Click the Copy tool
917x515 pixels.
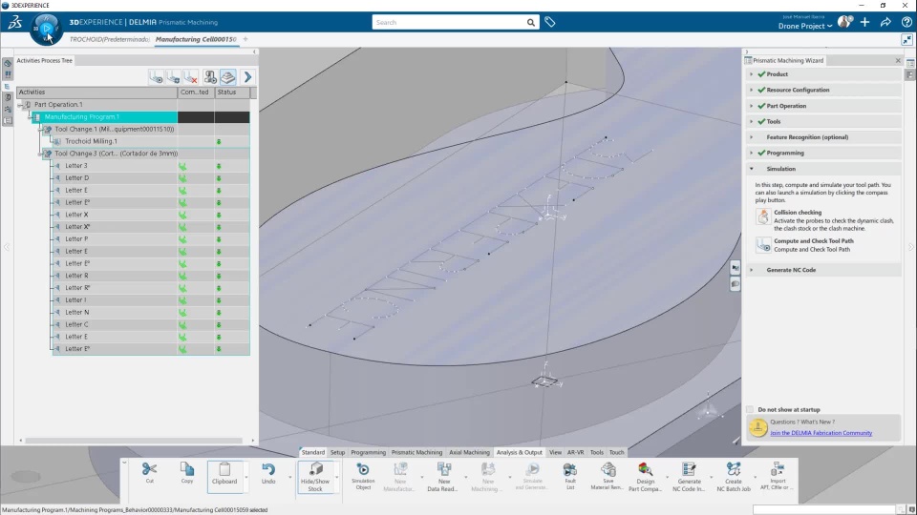click(187, 473)
